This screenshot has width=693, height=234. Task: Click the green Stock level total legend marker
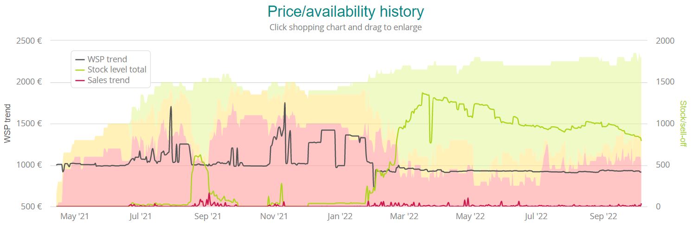pyautogui.click(x=80, y=70)
